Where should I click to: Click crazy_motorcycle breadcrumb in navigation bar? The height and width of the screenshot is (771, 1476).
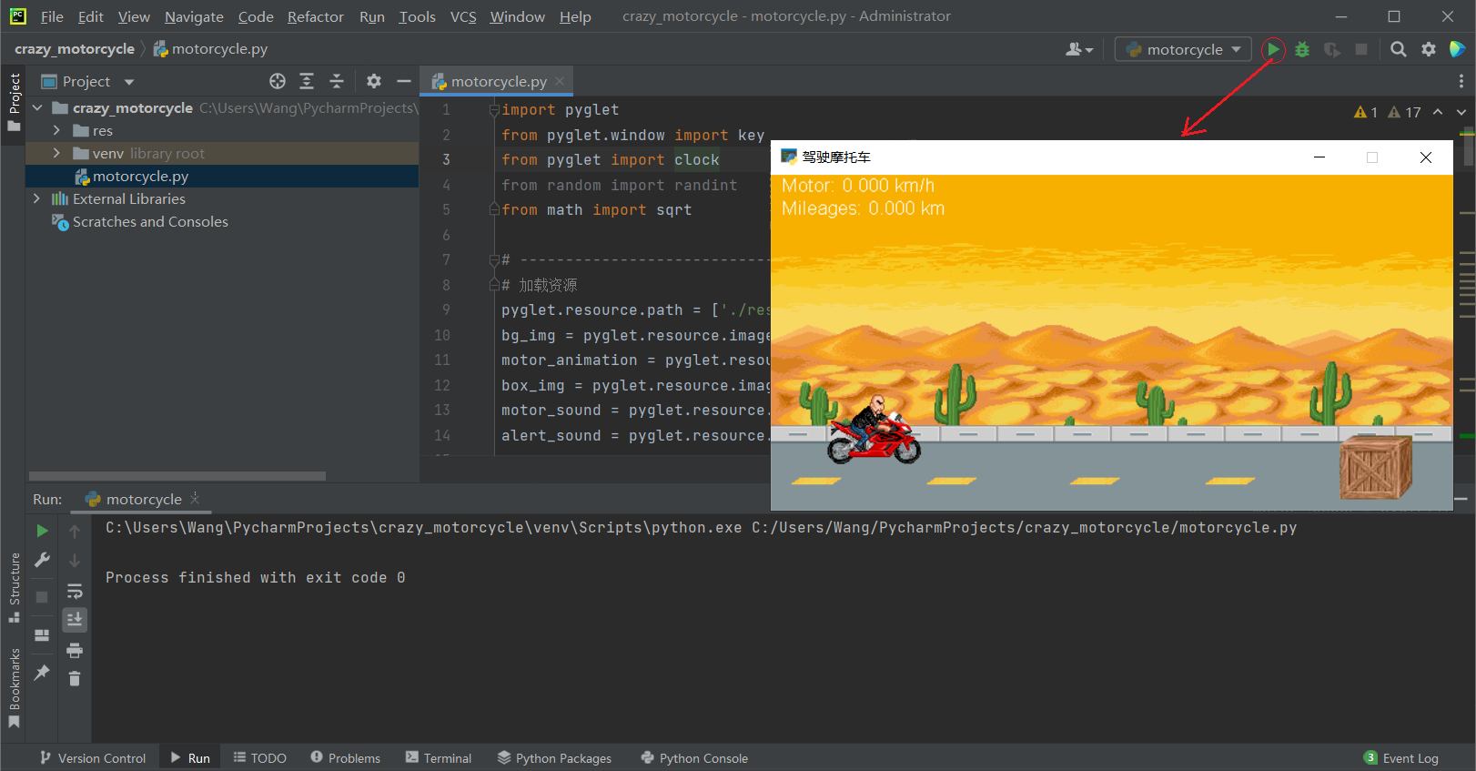tap(75, 49)
